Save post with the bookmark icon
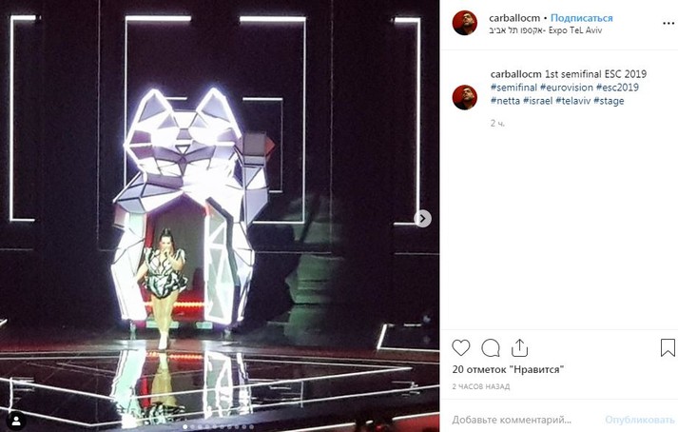Image resolution: width=678 pixels, height=432 pixels. 668,347
